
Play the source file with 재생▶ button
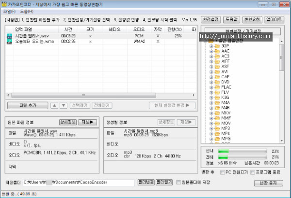[x=88, y=122]
